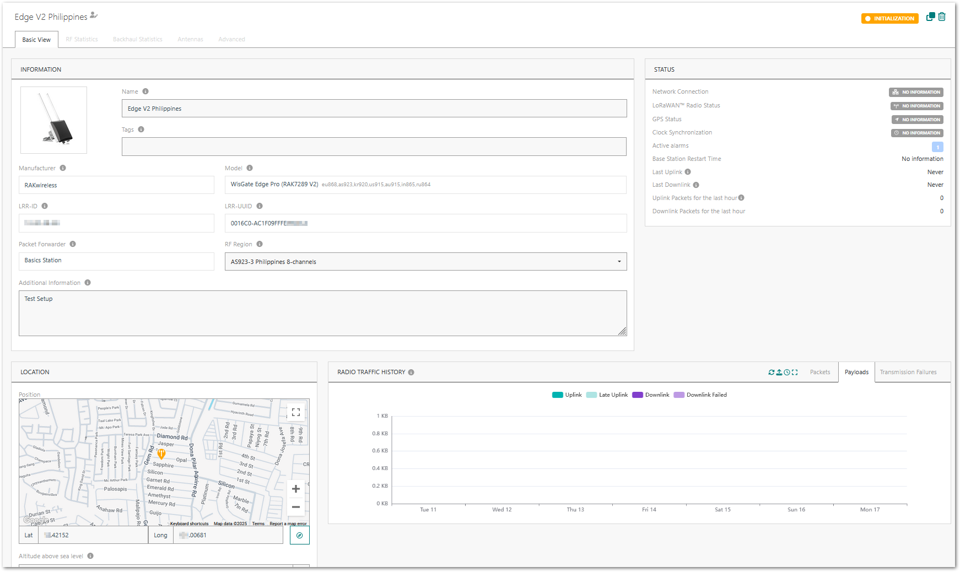Click the export icon in Radio Traffic History
The width and height of the screenshot is (960, 572).
point(779,373)
